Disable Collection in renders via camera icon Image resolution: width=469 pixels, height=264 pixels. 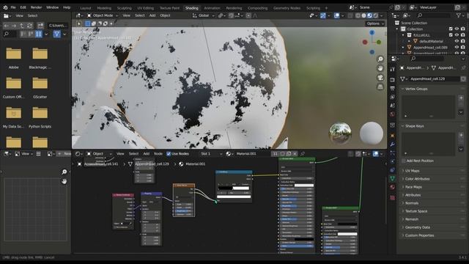[x=463, y=29]
